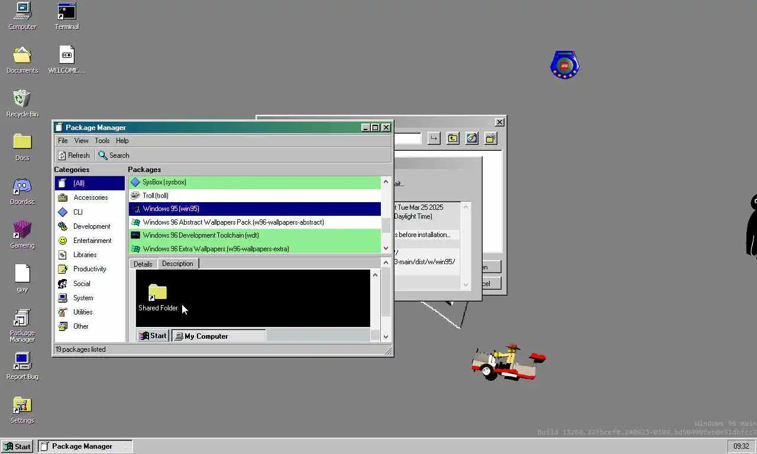Open the Computer desktop icon

[22, 16]
